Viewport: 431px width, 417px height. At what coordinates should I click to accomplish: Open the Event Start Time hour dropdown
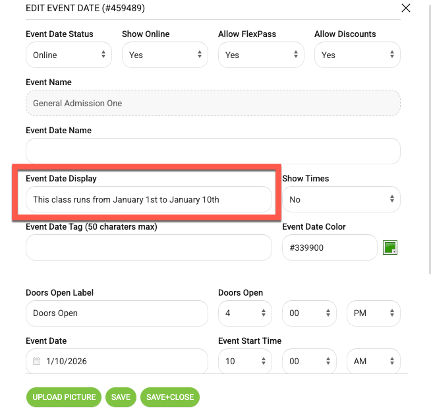click(x=245, y=361)
